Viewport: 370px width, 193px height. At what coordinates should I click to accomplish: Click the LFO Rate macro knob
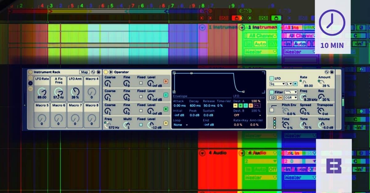[42, 92]
